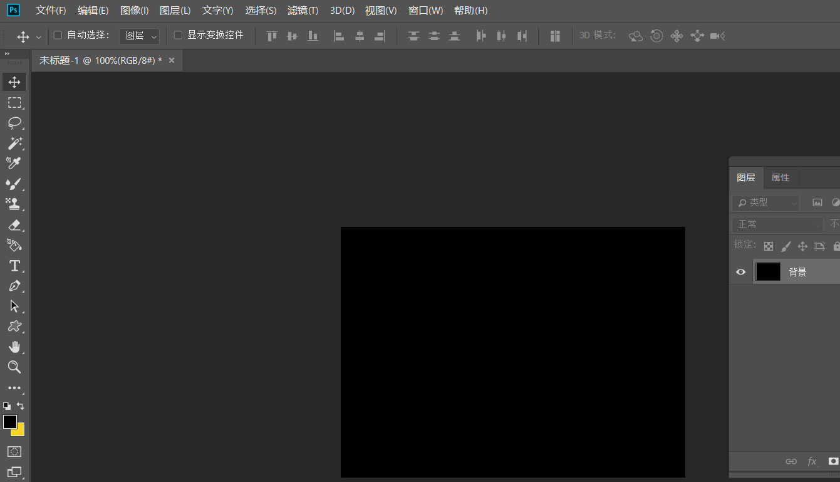840x482 pixels.
Task: Open the 图层 auto-select target dropdown
Action: point(139,36)
